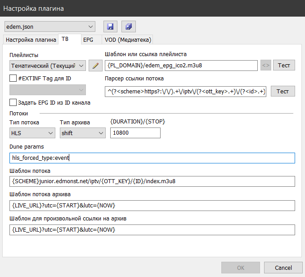This screenshot has height=277, width=305.
Task: Click the Dune params label
Action: 27,146
